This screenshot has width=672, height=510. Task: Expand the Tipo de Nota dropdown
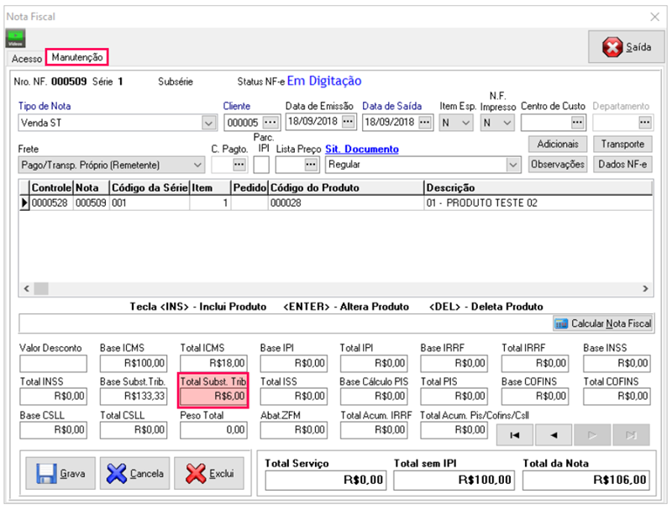point(209,124)
